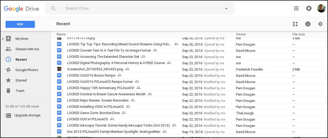The height and width of the screenshot is (138, 328).
Task: Open the Starred section
Action: pyautogui.click(x=21, y=80)
